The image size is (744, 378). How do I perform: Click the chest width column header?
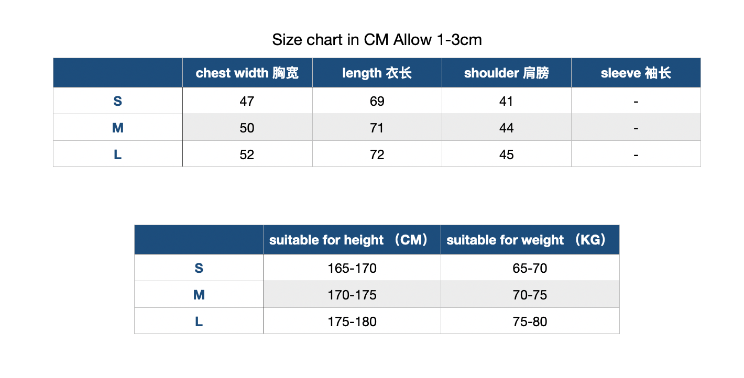coord(247,73)
